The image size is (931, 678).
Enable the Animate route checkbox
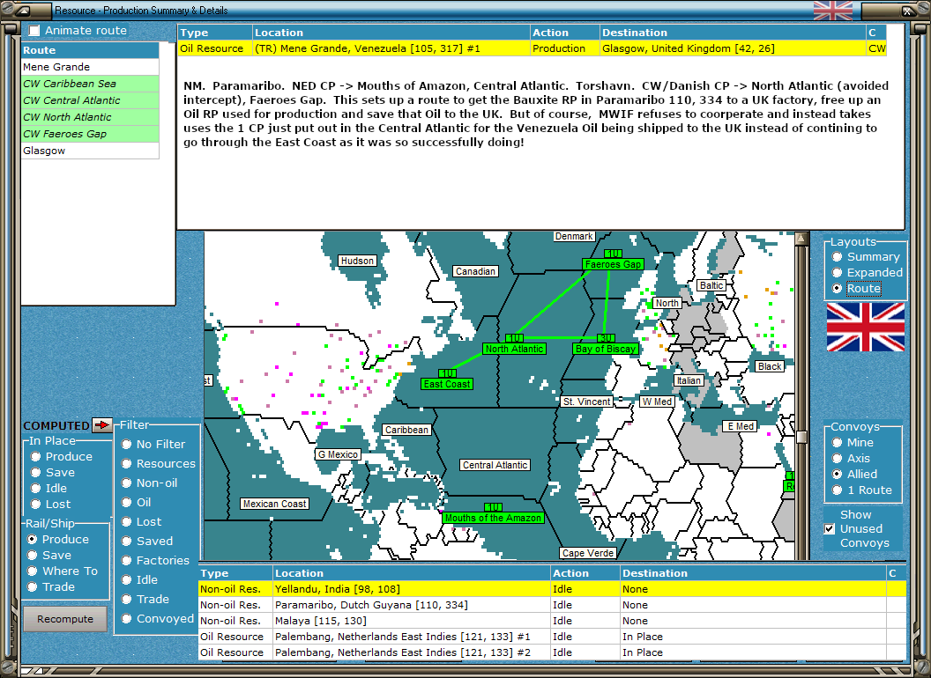click(34, 30)
